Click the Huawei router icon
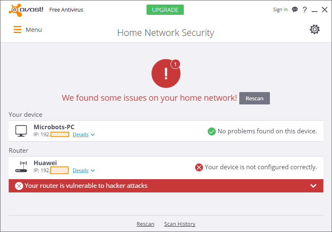 pos(21,167)
